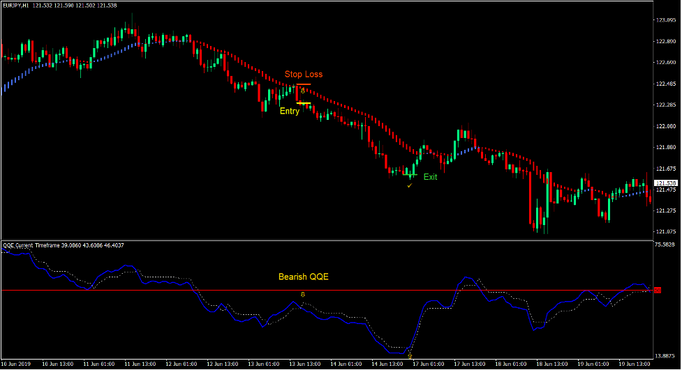Click the red level 50 tag

click(657, 290)
